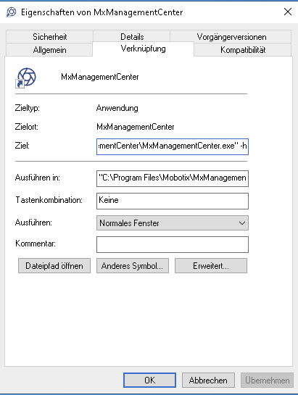Image resolution: width=298 pixels, height=395 pixels.
Task: Cancel with the Abbrechen button
Action: coord(208,380)
